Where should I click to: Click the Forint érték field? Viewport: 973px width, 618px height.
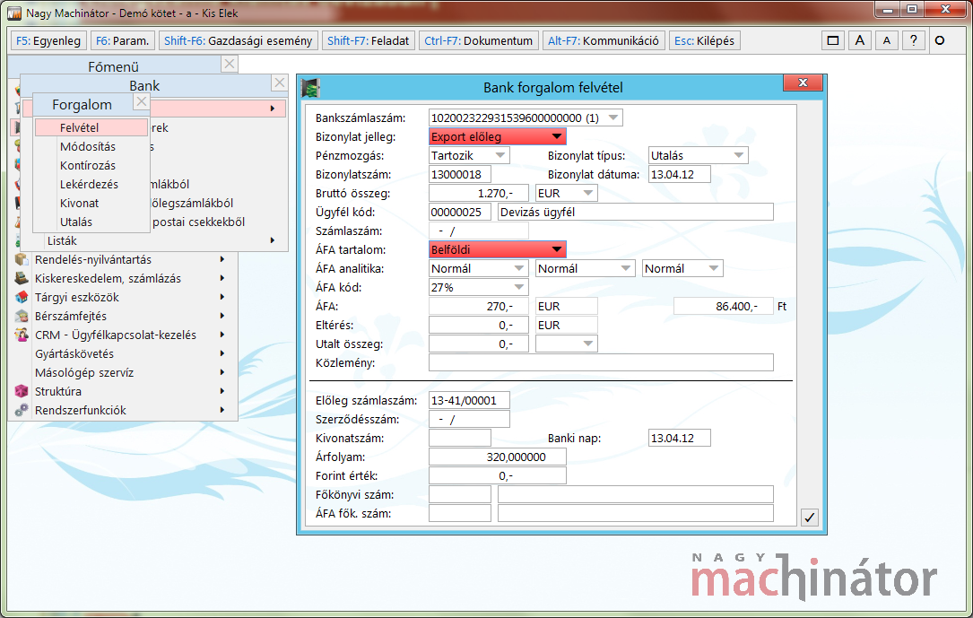pyautogui.click(x=497, y=476)
